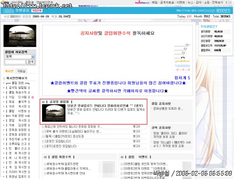Switch to the 자료실 tab
The height and width of the screenshot is (179, 234).
click(21, 71)
